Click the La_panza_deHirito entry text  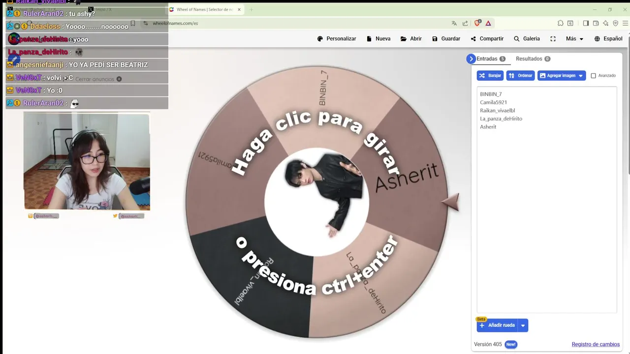tap(501, 118)
